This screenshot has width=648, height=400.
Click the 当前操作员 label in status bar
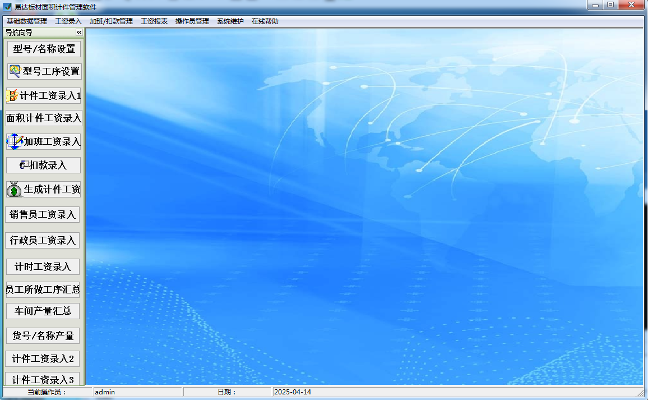pos(47,392)
